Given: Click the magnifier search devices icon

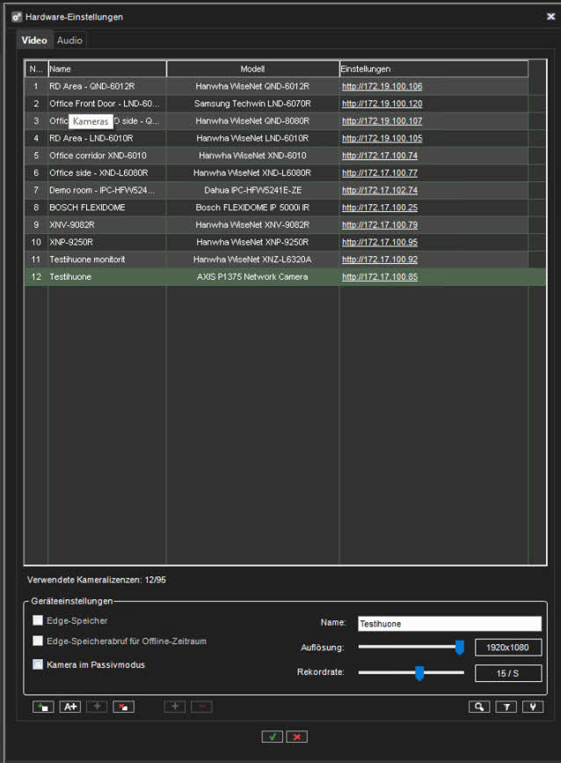Looking at the screenshot, I should [478, 707].
